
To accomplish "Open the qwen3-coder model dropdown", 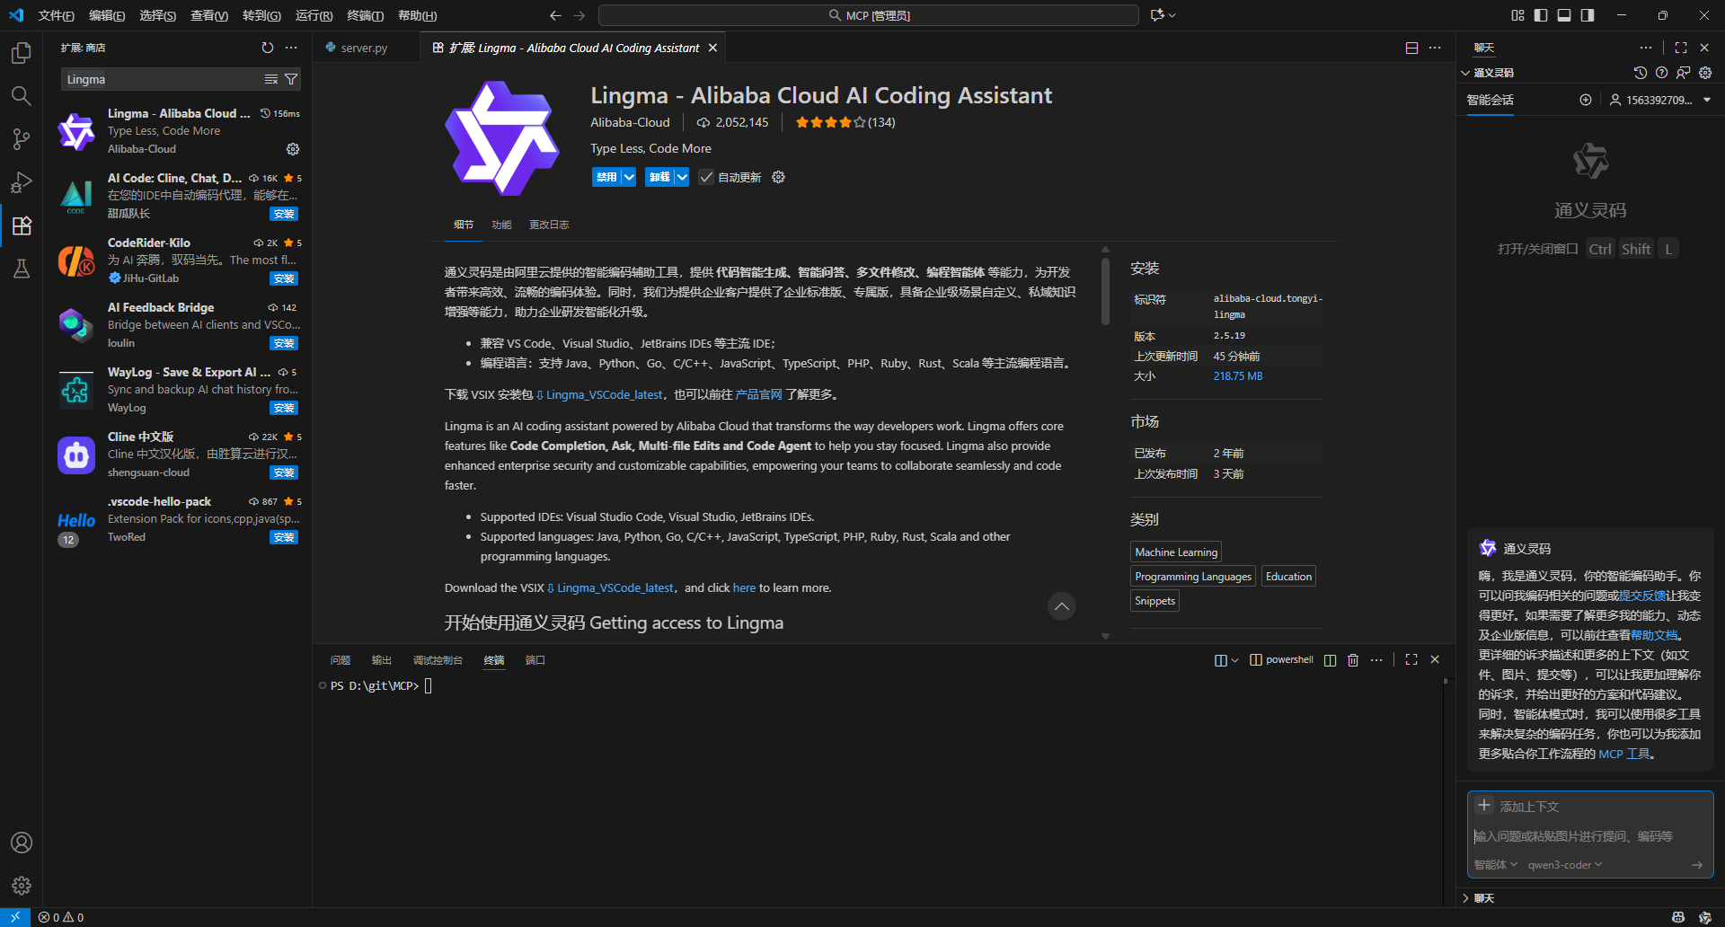I will [1564, 865].
